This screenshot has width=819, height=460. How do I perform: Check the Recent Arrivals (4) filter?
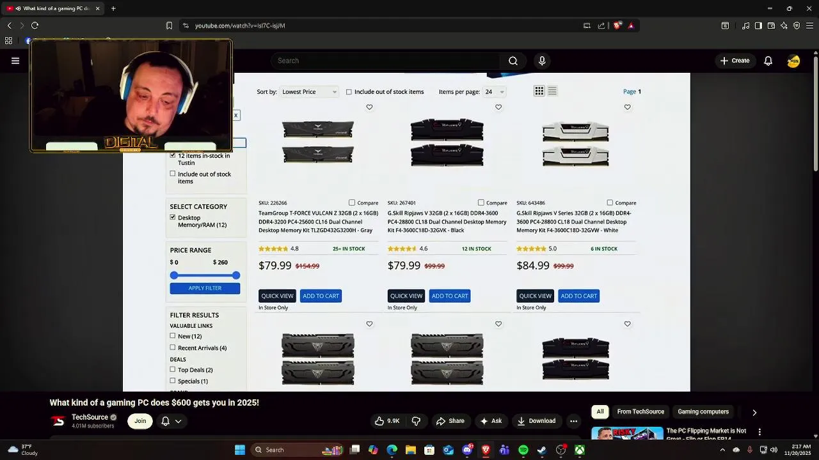[x=173, y=348]
